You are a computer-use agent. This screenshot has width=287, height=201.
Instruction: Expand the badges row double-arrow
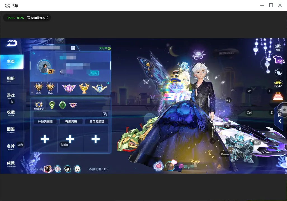coord(108,83)
